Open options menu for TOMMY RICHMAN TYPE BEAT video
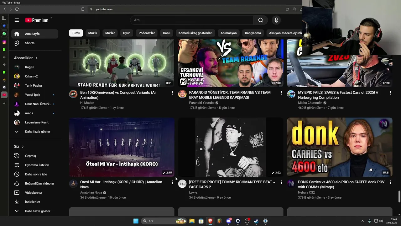Screen dimensions: 401x226 (x=281, y=182)
